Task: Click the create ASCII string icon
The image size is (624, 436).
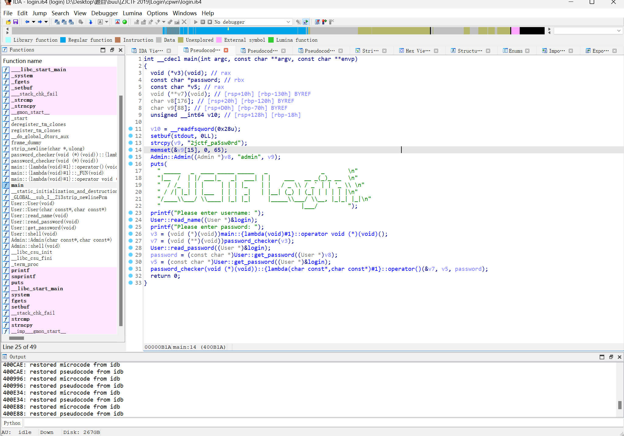Action: [151, 22]
